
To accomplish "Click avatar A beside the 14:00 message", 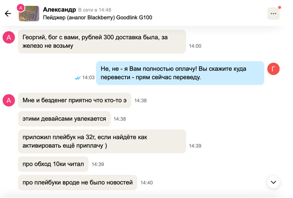I will pos(9,37).
